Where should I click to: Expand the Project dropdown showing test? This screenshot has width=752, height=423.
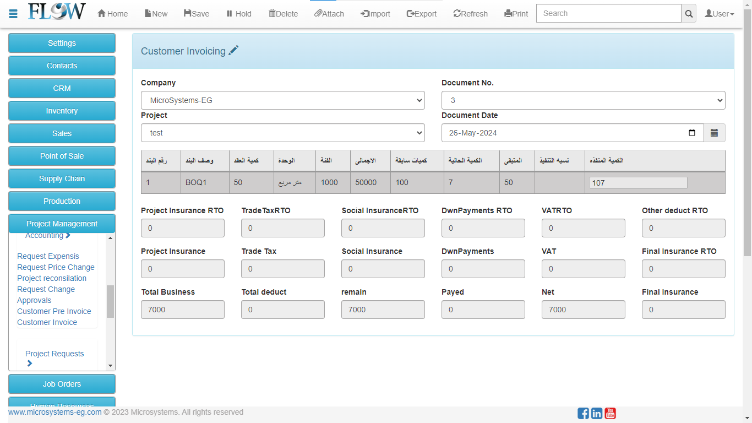point(282,133)
